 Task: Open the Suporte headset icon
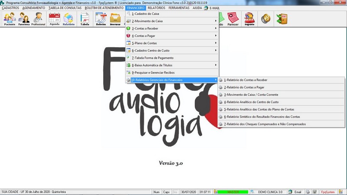(249, 19)
